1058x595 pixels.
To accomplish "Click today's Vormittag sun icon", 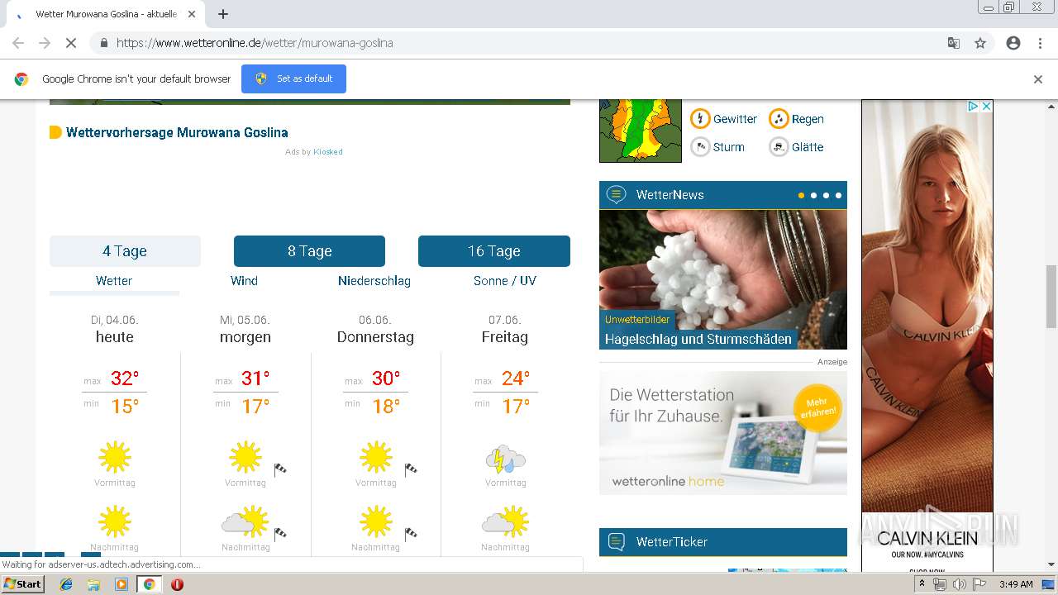I will 115,457.
